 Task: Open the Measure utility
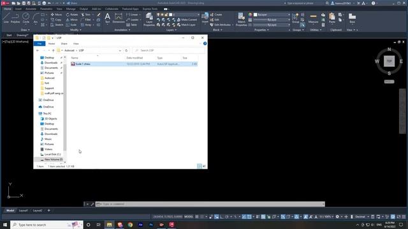[x=313, y=18]
